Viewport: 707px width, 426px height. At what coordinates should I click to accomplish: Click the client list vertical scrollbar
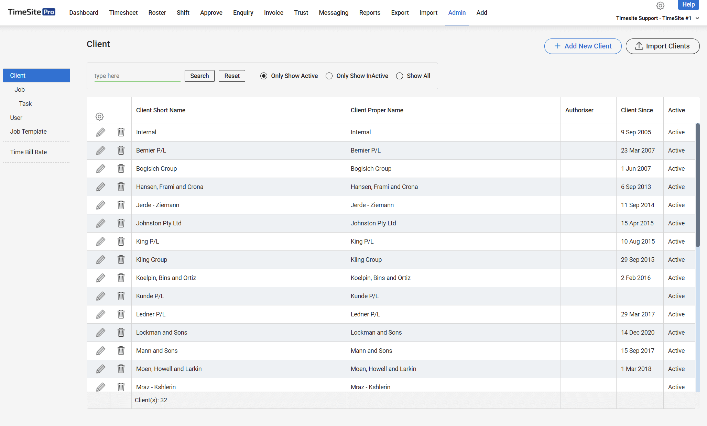pyautogui.click(x=697, y=185)
